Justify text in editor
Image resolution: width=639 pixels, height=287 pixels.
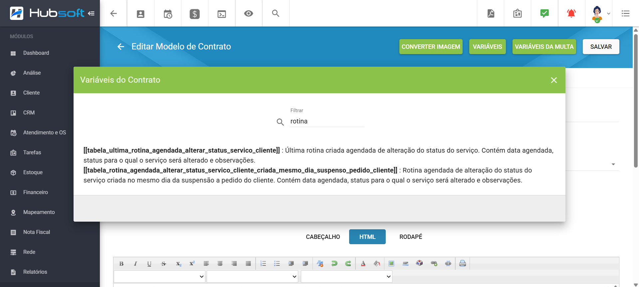248,263
